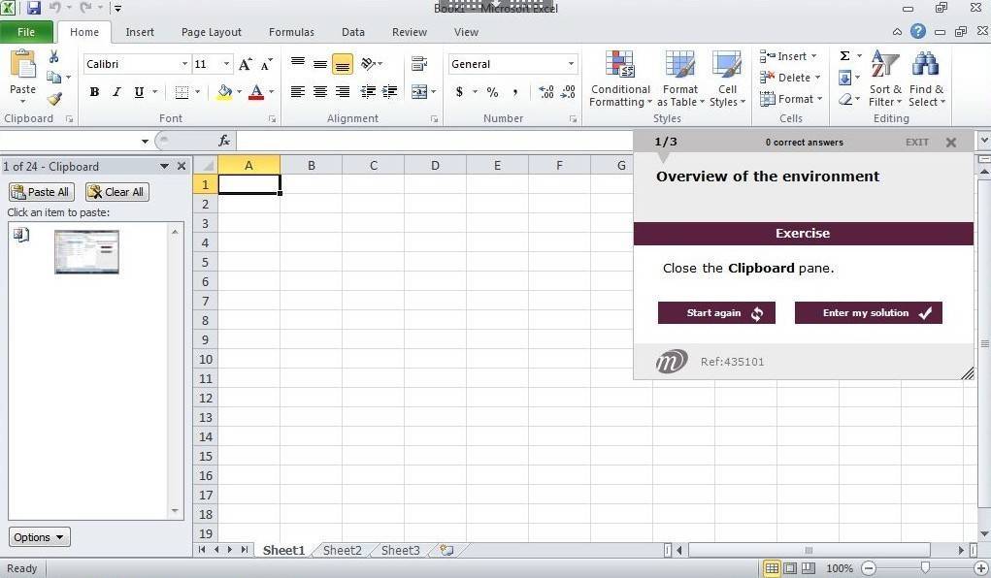Image resolution: width=991 pixels, height=578 pixels.
Task: Toggle Bottom Align for cell text
Action: (342, 65)
